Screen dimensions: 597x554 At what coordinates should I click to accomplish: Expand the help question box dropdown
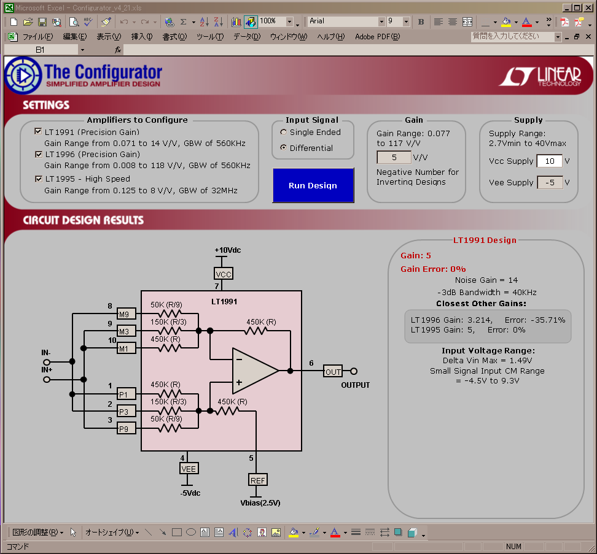pos(558,37)
